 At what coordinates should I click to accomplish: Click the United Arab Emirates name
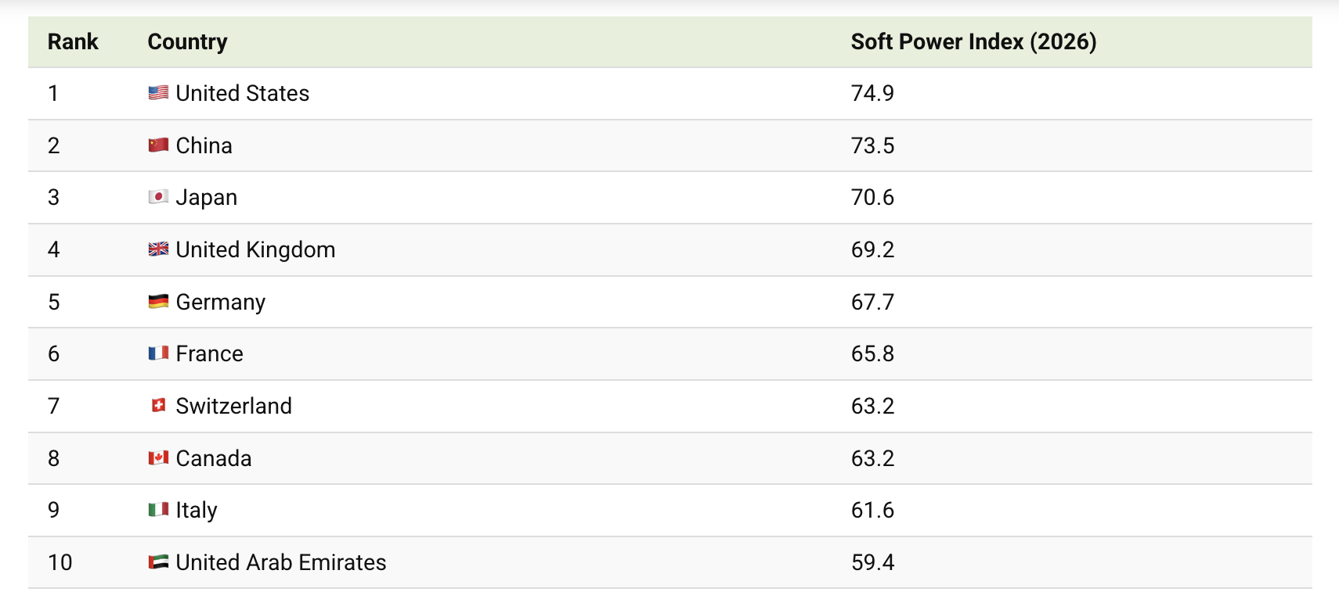pyautogui.click(x=281, y=563)
